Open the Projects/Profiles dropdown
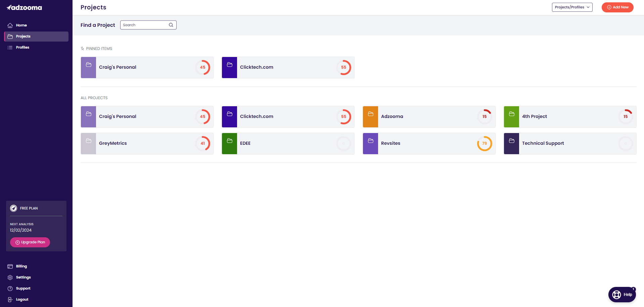This screenshot has width=644, height=307. click(572, 7)
